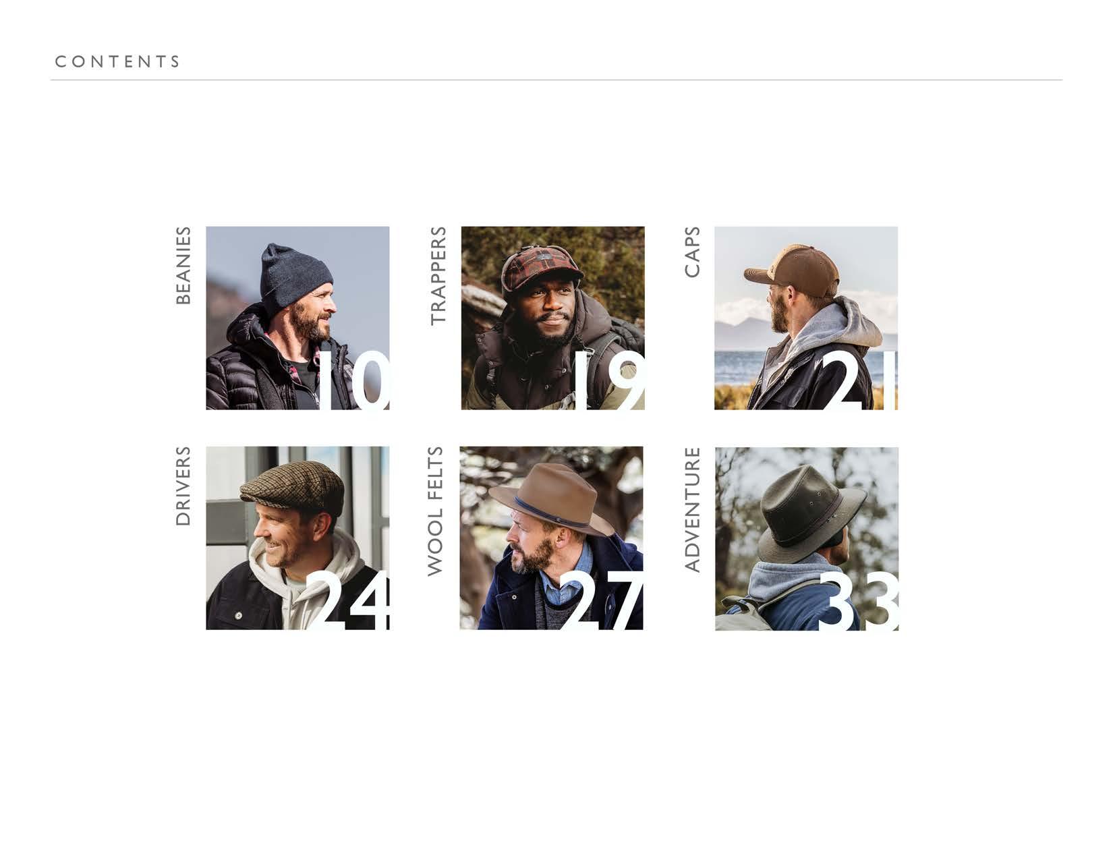
Task: Click the TRAPPERS vertical label
Action: click(438, 277)
